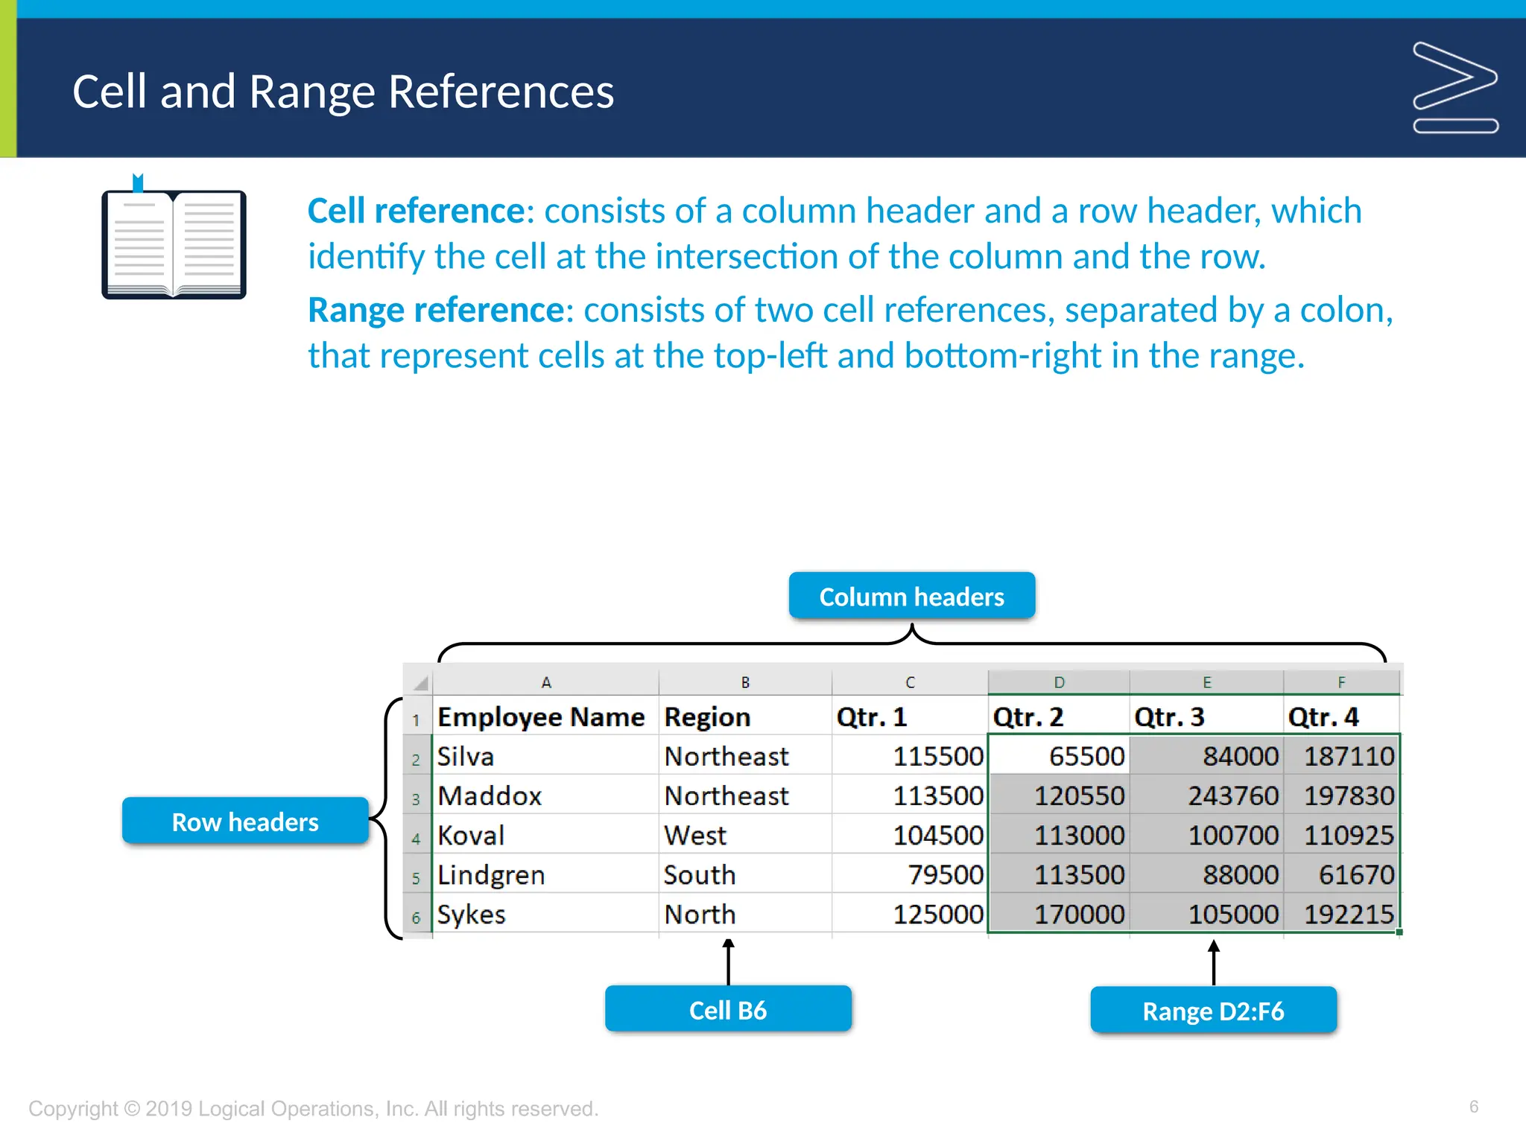Click the cell containing Sykes

[x=545, y=913]
